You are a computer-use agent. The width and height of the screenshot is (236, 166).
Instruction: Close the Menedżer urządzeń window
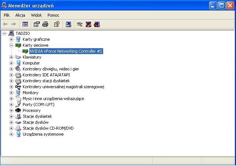pyautogui.click(x=230, y=6)
